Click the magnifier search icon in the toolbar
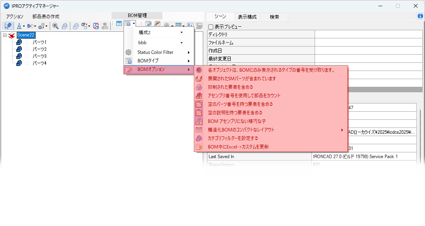 click(x=56, y=26)
